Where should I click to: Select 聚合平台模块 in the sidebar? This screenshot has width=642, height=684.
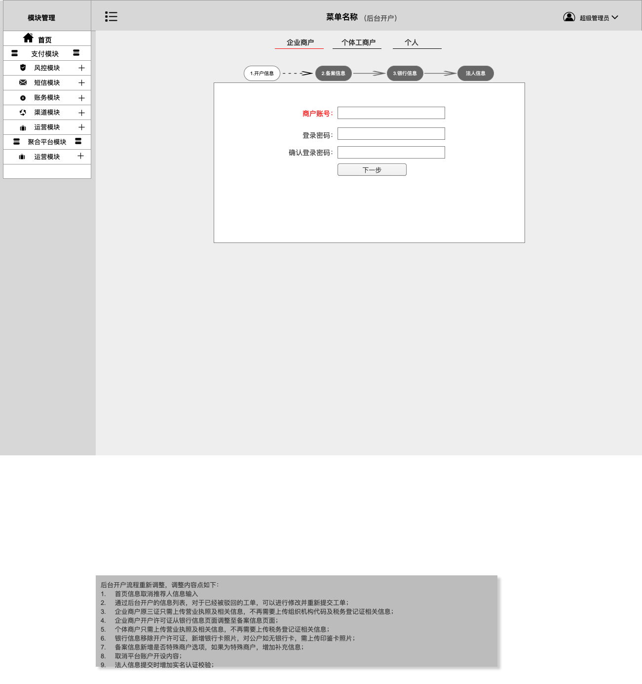[47, 142]
